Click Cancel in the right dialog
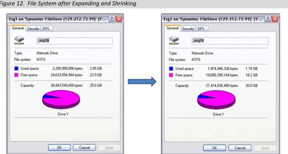The width and height of the screenshot is (288, 154). tap(240, 148)
